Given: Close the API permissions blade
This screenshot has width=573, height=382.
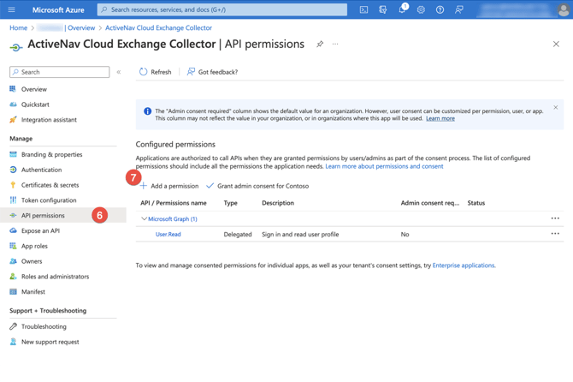Looking at the screenshot, I should point(556,45).
